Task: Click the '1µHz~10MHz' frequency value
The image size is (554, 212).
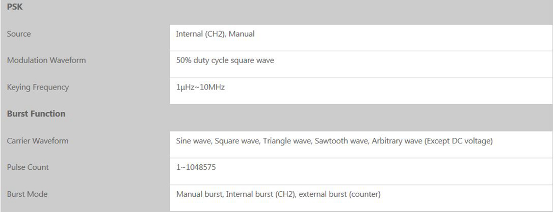Action: click(200, 87)
